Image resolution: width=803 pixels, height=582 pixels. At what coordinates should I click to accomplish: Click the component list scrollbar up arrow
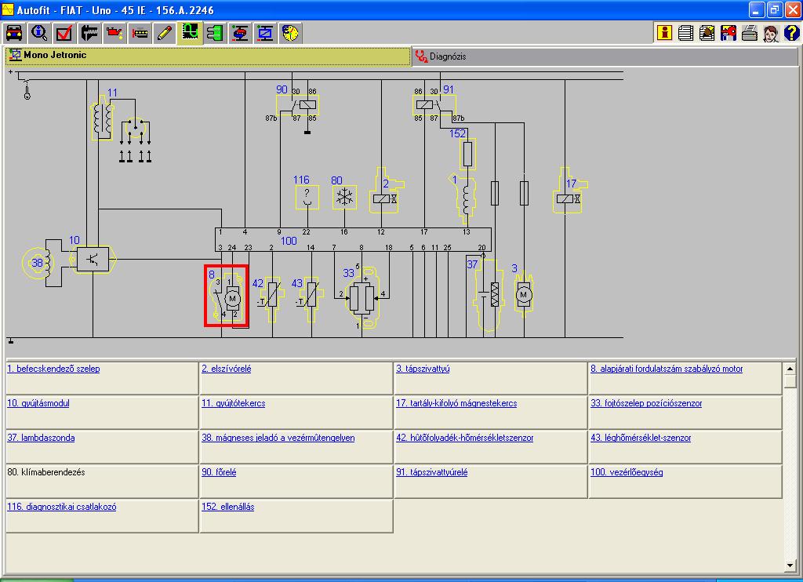coord(790,369)
